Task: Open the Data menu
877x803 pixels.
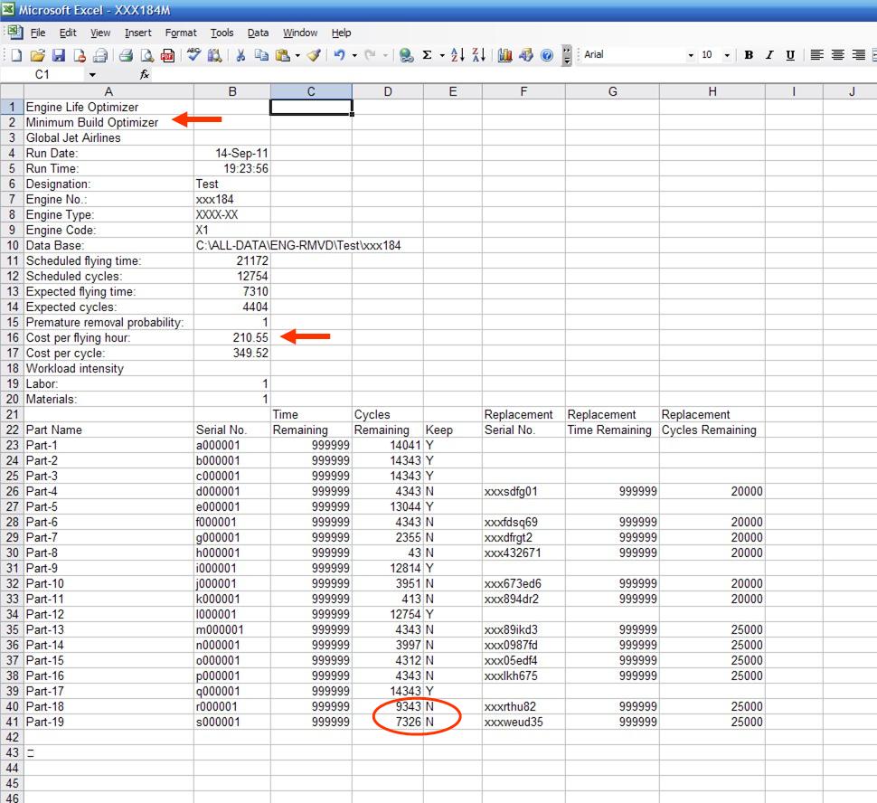Action: tap(258, 33)
